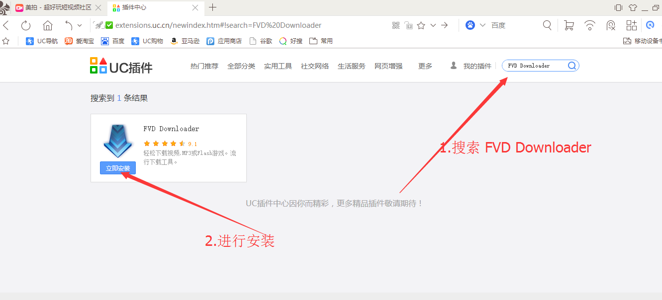Close the 插件中心 tab

click(x=195, y=8)
